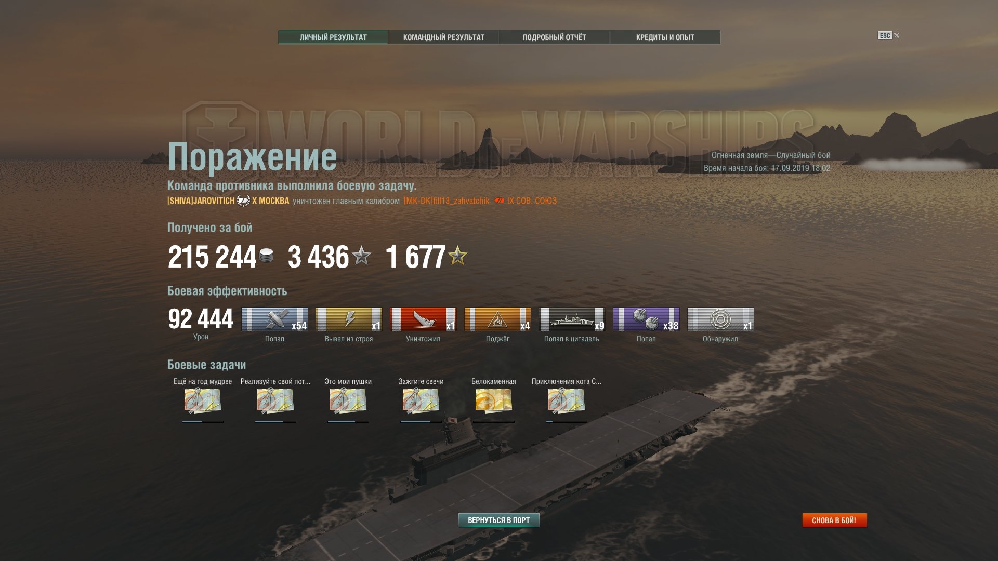
Task: Select the Личный результат tab
Action: pyautogui.click(x=333, y=37)
